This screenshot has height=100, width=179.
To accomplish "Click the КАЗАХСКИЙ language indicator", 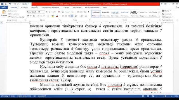I will coord(42,96).
